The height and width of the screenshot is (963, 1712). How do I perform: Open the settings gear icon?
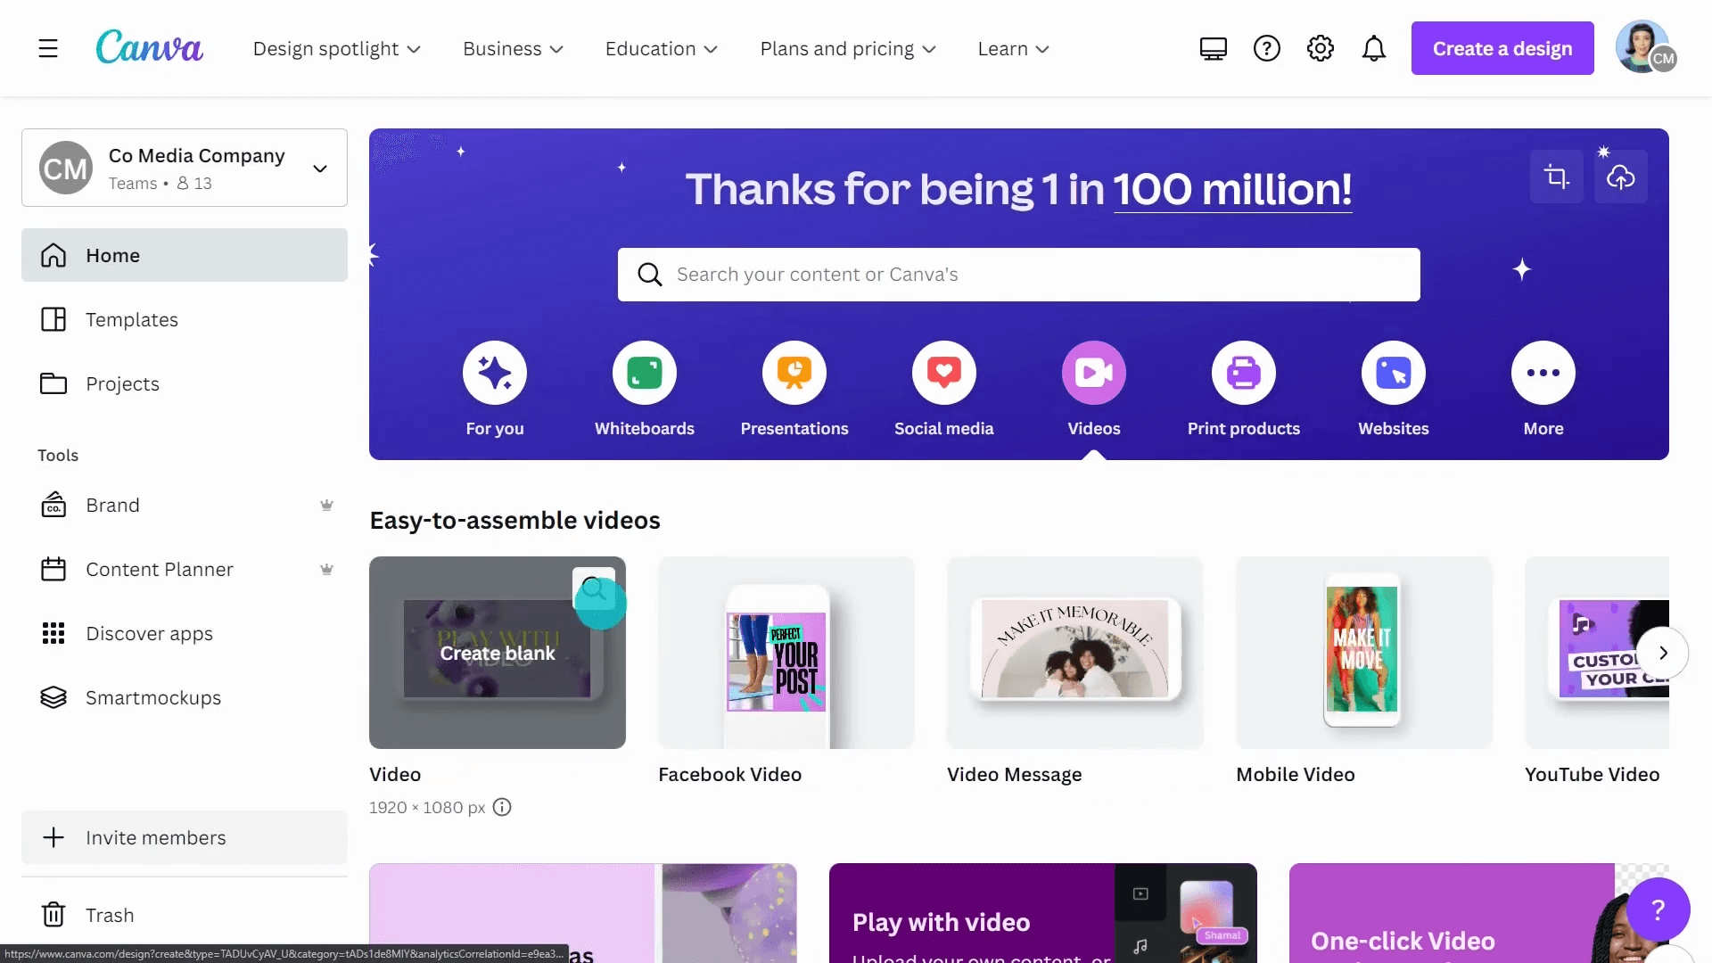coord(1321,48)
